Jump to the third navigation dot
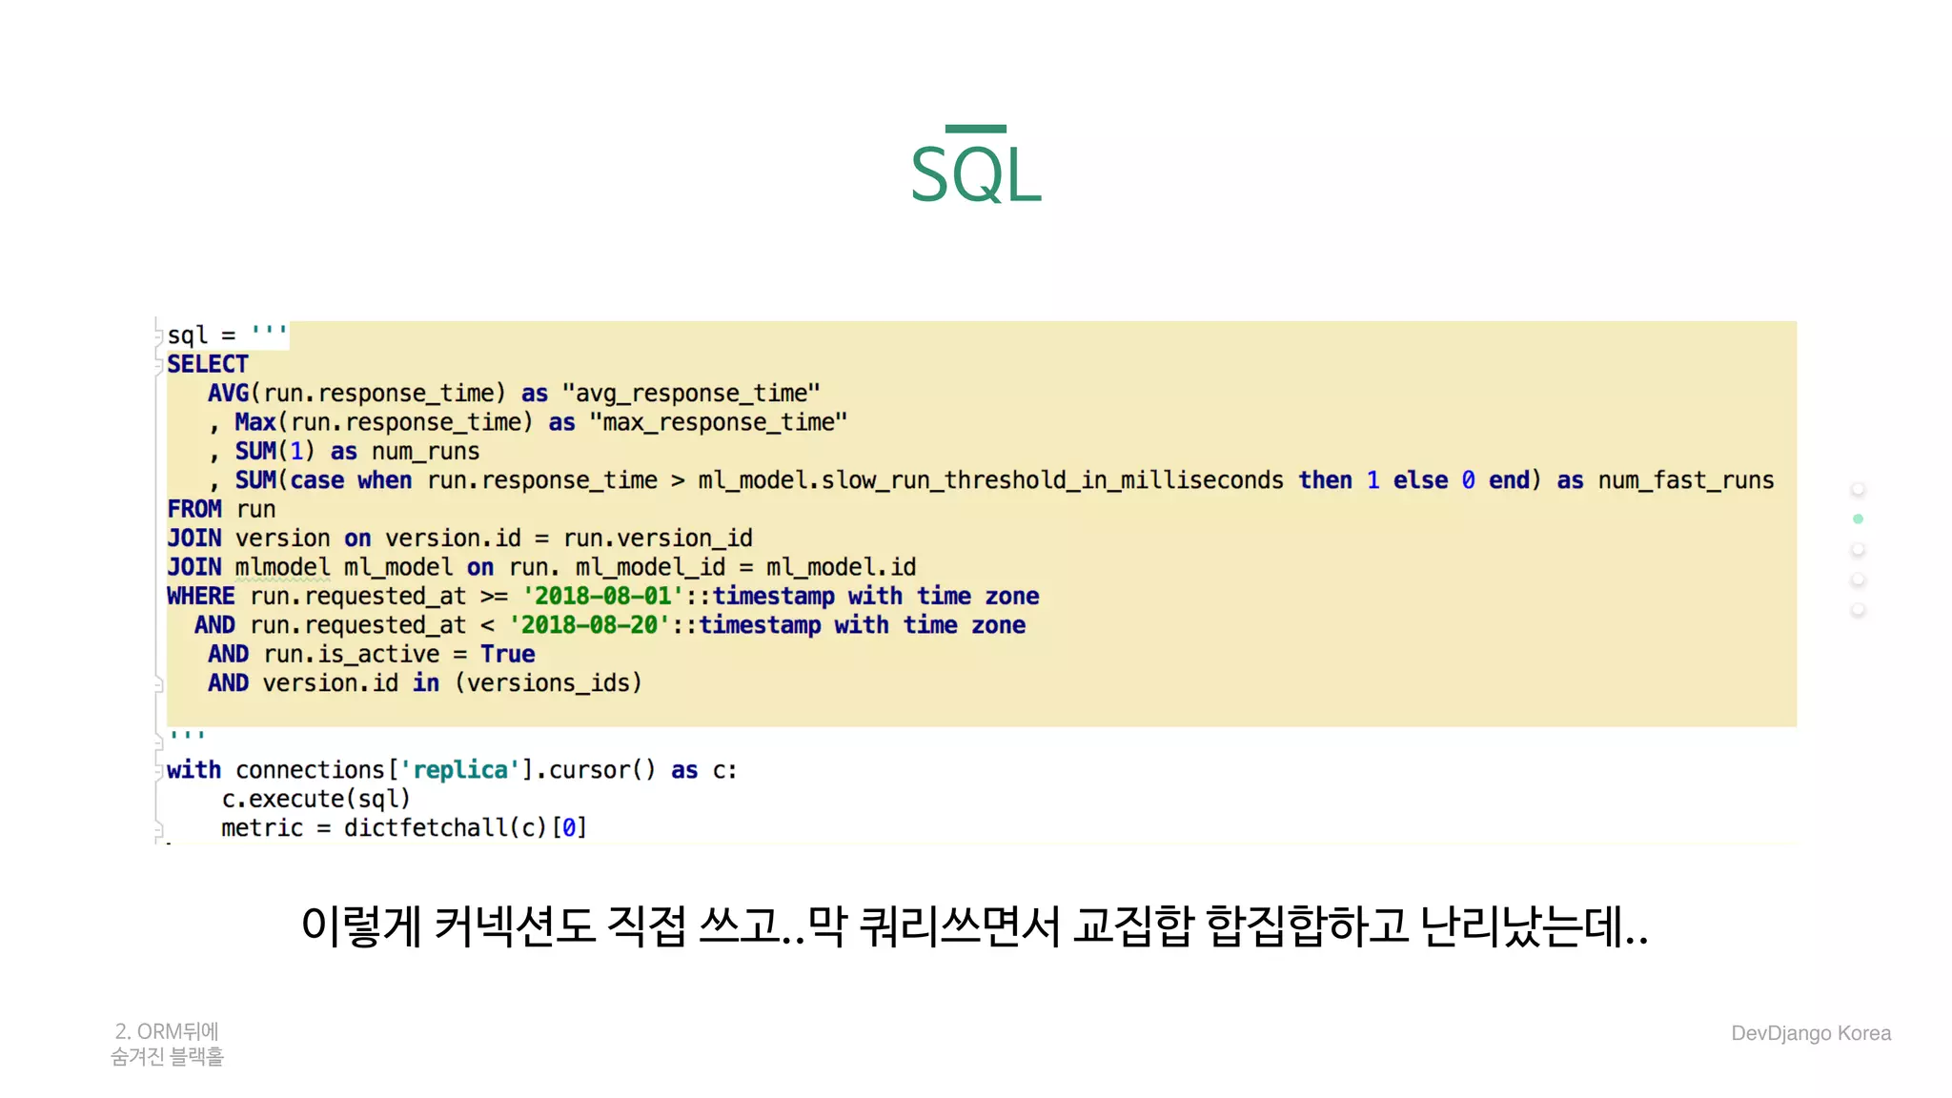The height and width of the screenshot is (1098, 1952). (x=1858, y=550)
